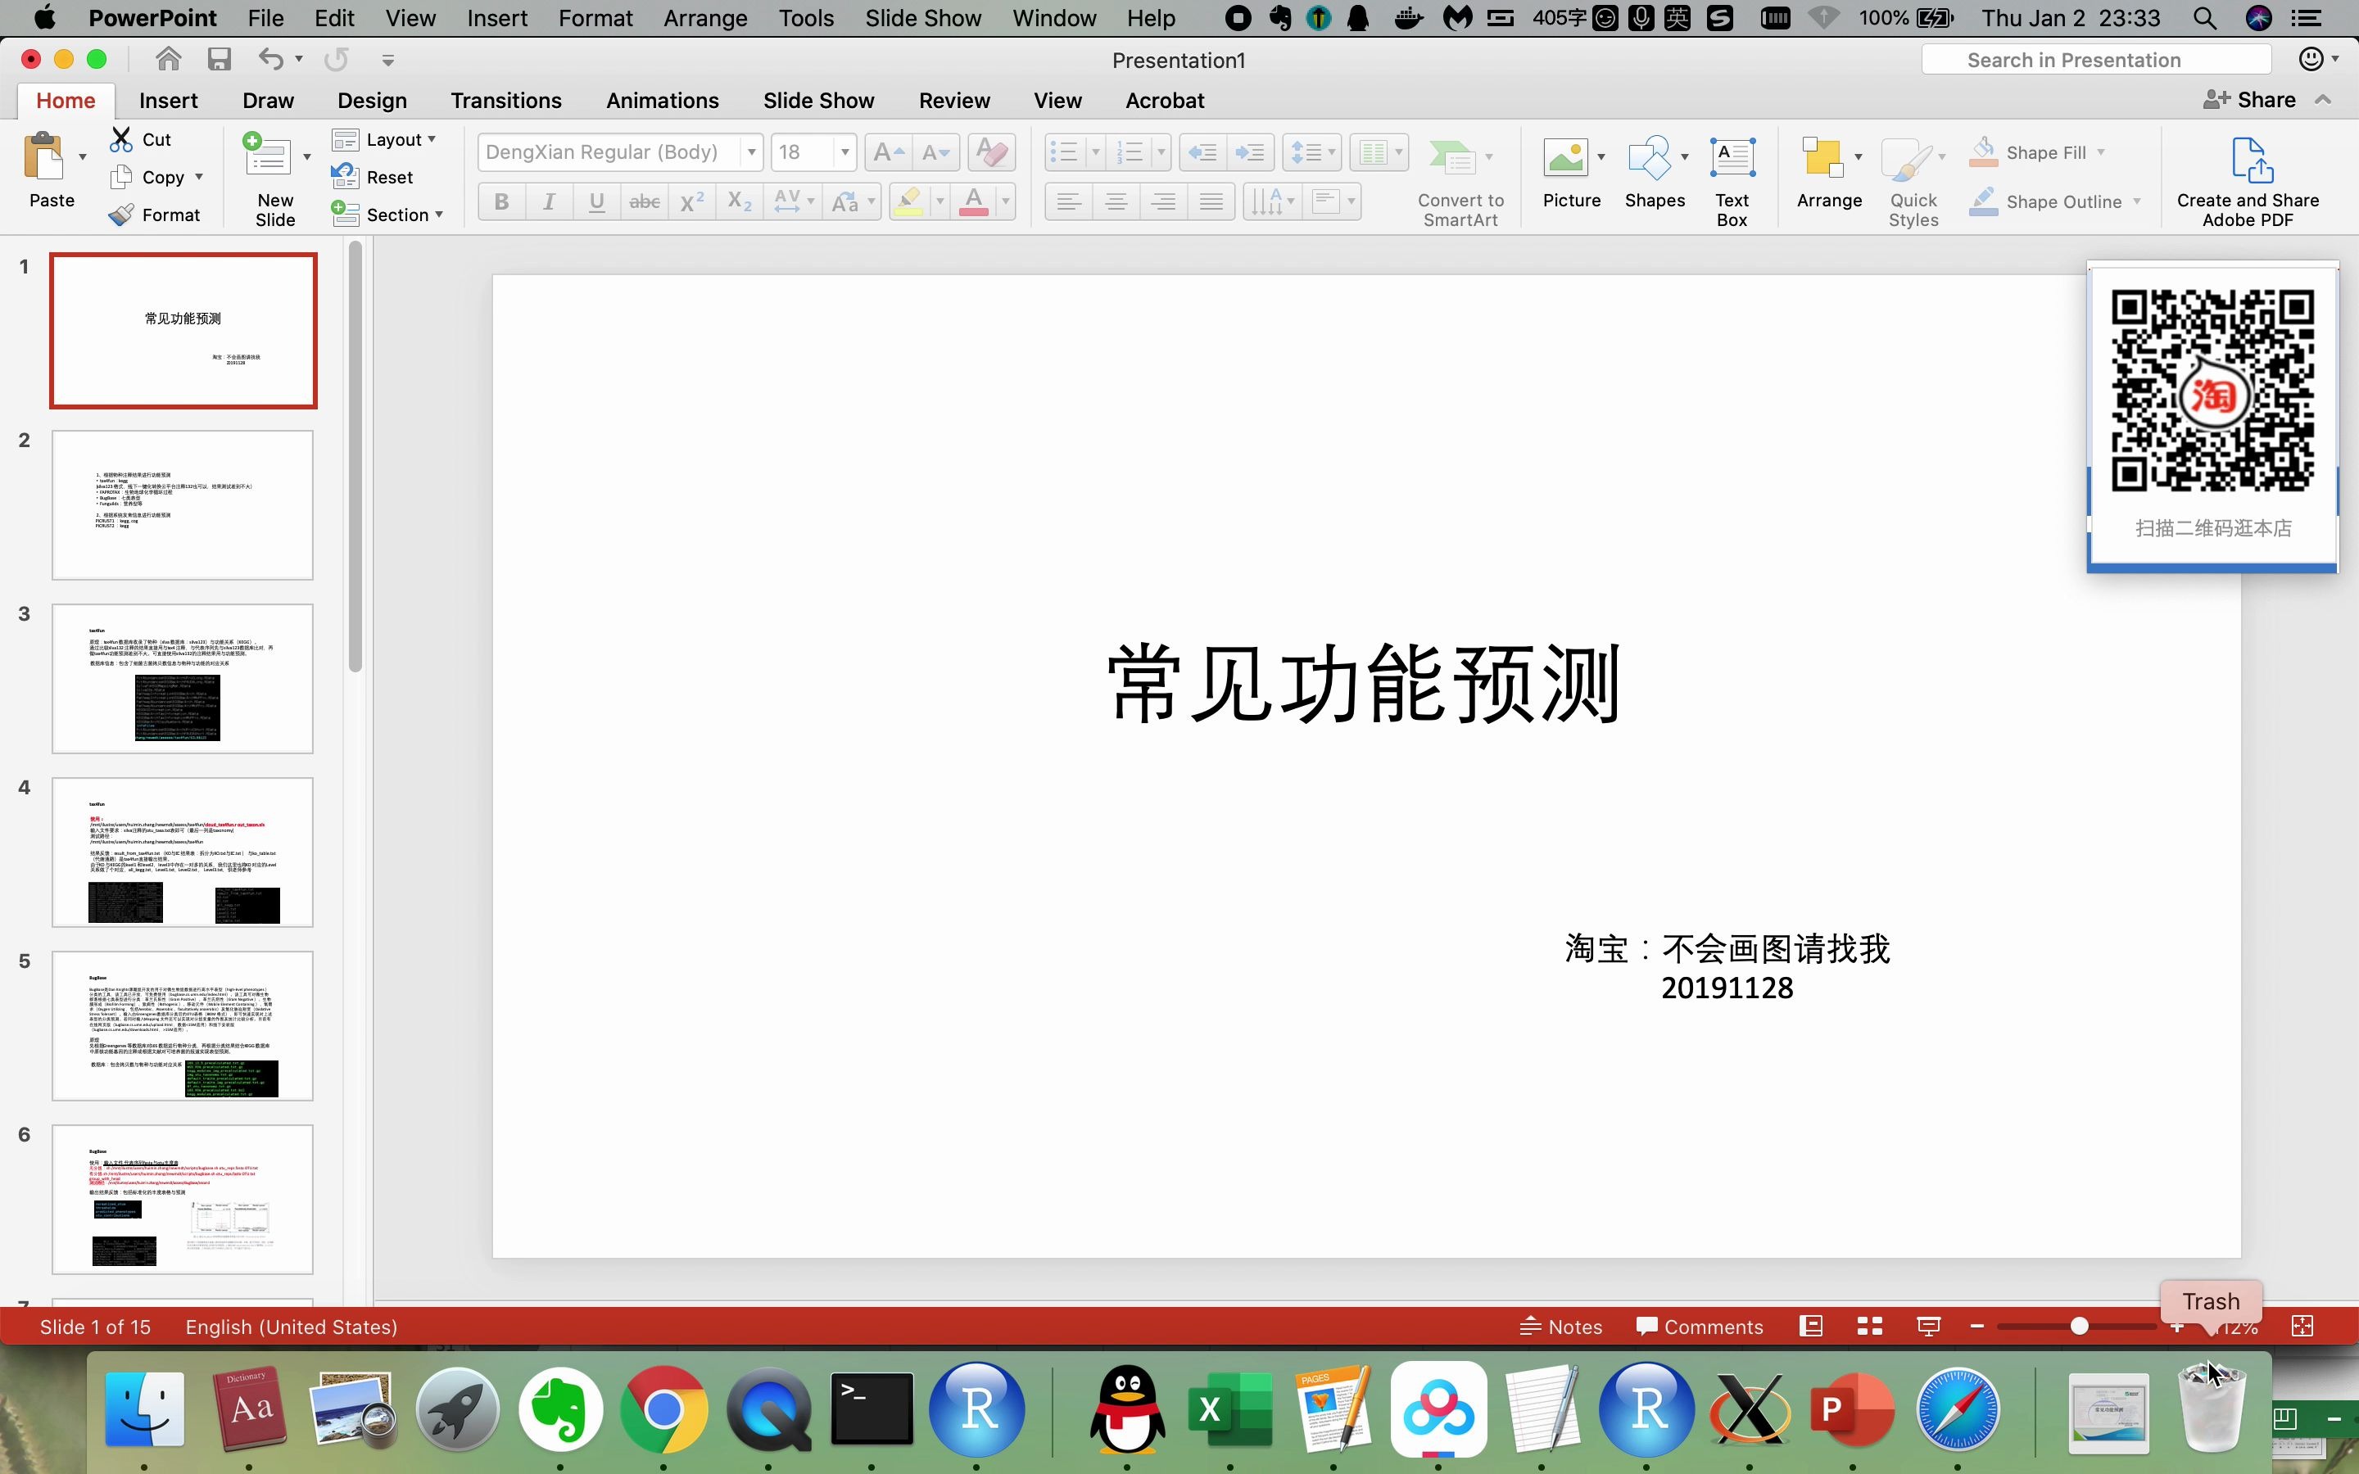
Task: Click the Save icon in title bar
Action: 220,60
